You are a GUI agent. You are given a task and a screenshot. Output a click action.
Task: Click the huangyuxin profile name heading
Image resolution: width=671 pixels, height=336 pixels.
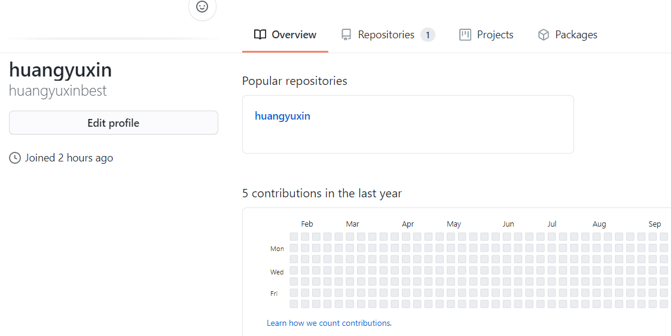click(60, 70)
